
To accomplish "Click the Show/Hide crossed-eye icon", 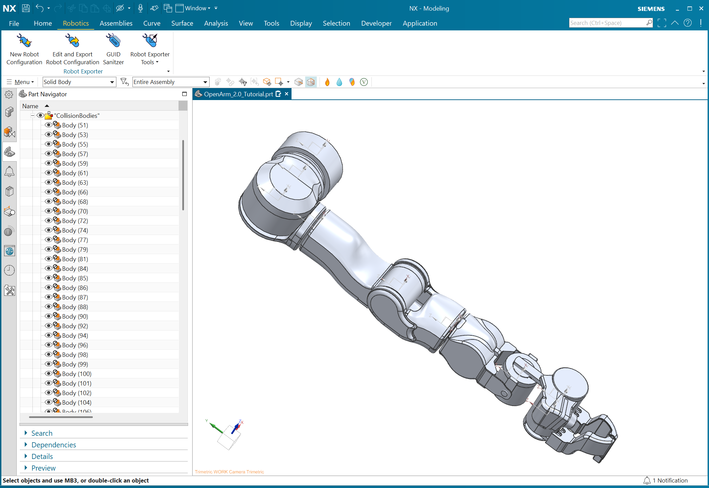I will tap(120, 8).
